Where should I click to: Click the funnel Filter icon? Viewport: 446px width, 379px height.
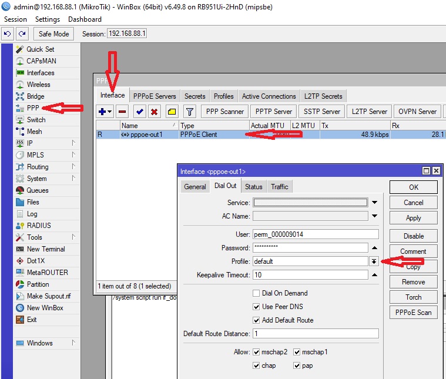[x=189, y=111]
